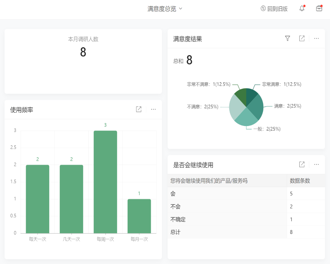The height and width of the screenshot is (264, 330).
Task: Open the more options menu on 使用频率
Action: pos(153,109)
